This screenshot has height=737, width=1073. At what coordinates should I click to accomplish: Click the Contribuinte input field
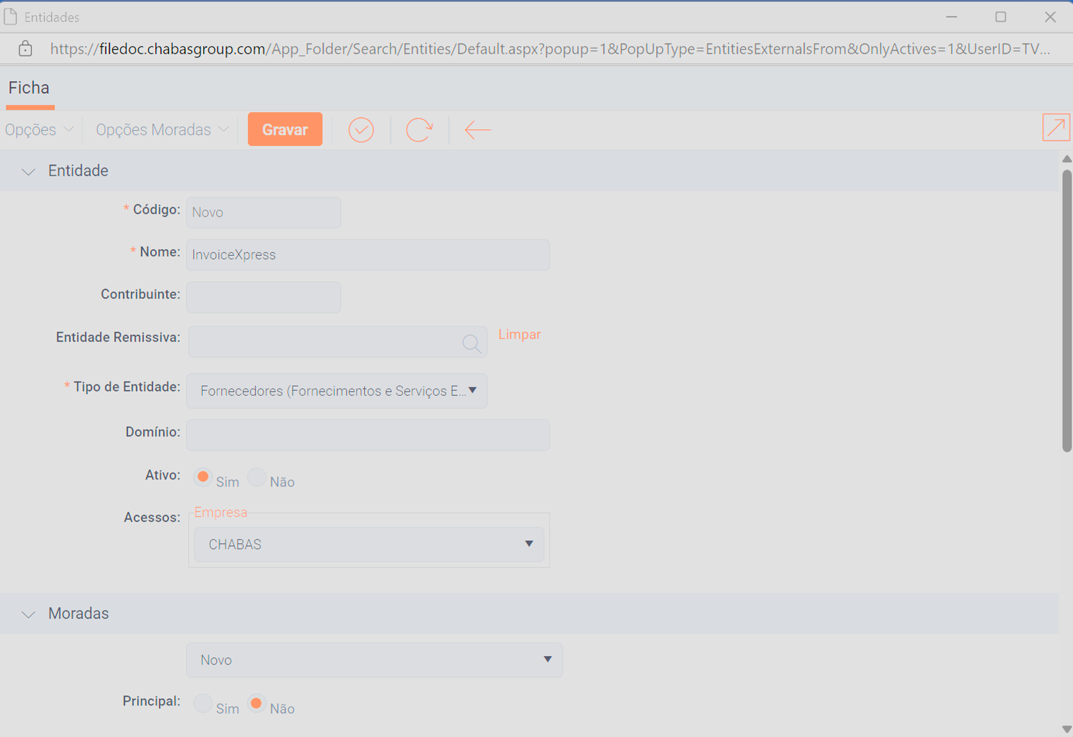[x=263, y=297]
